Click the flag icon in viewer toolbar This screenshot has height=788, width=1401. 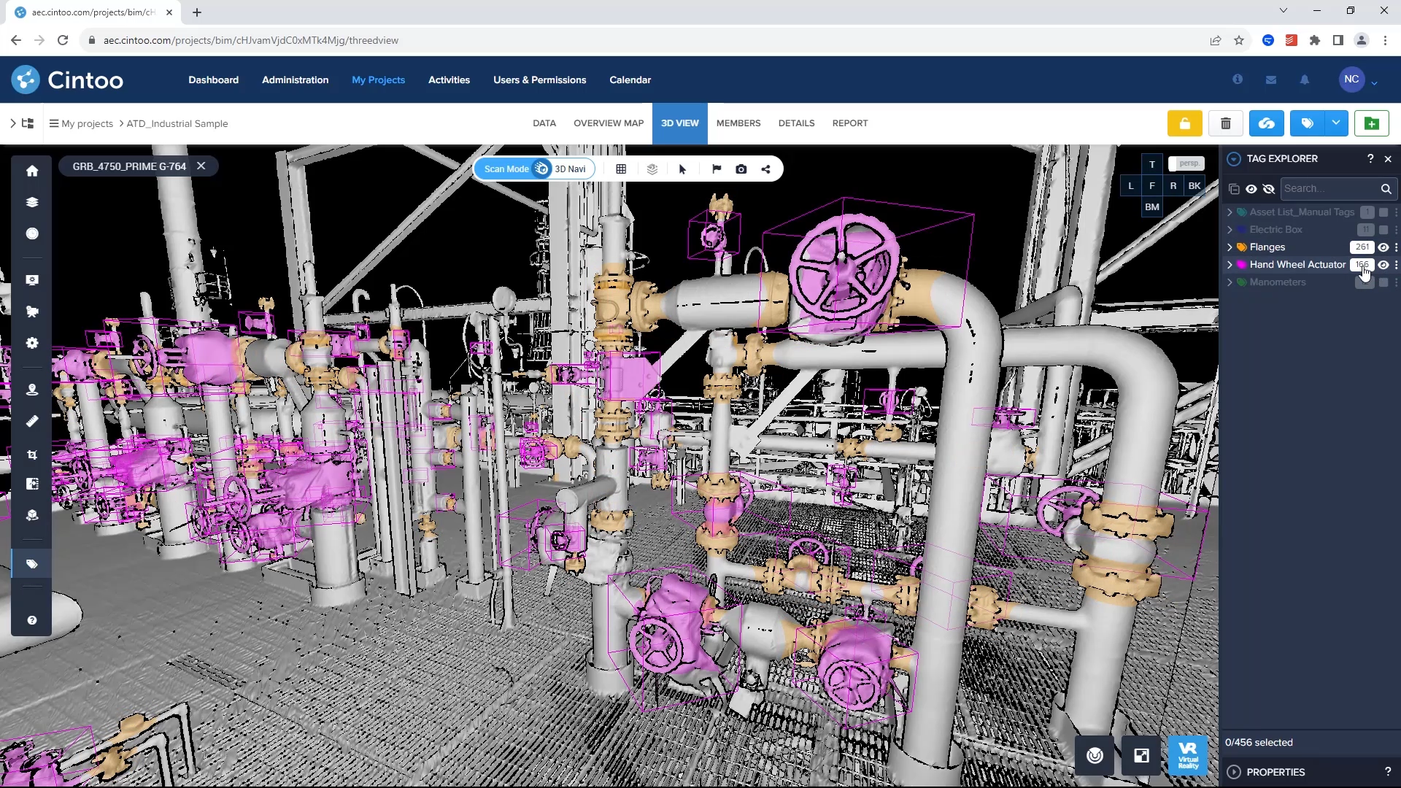(717, 169)
